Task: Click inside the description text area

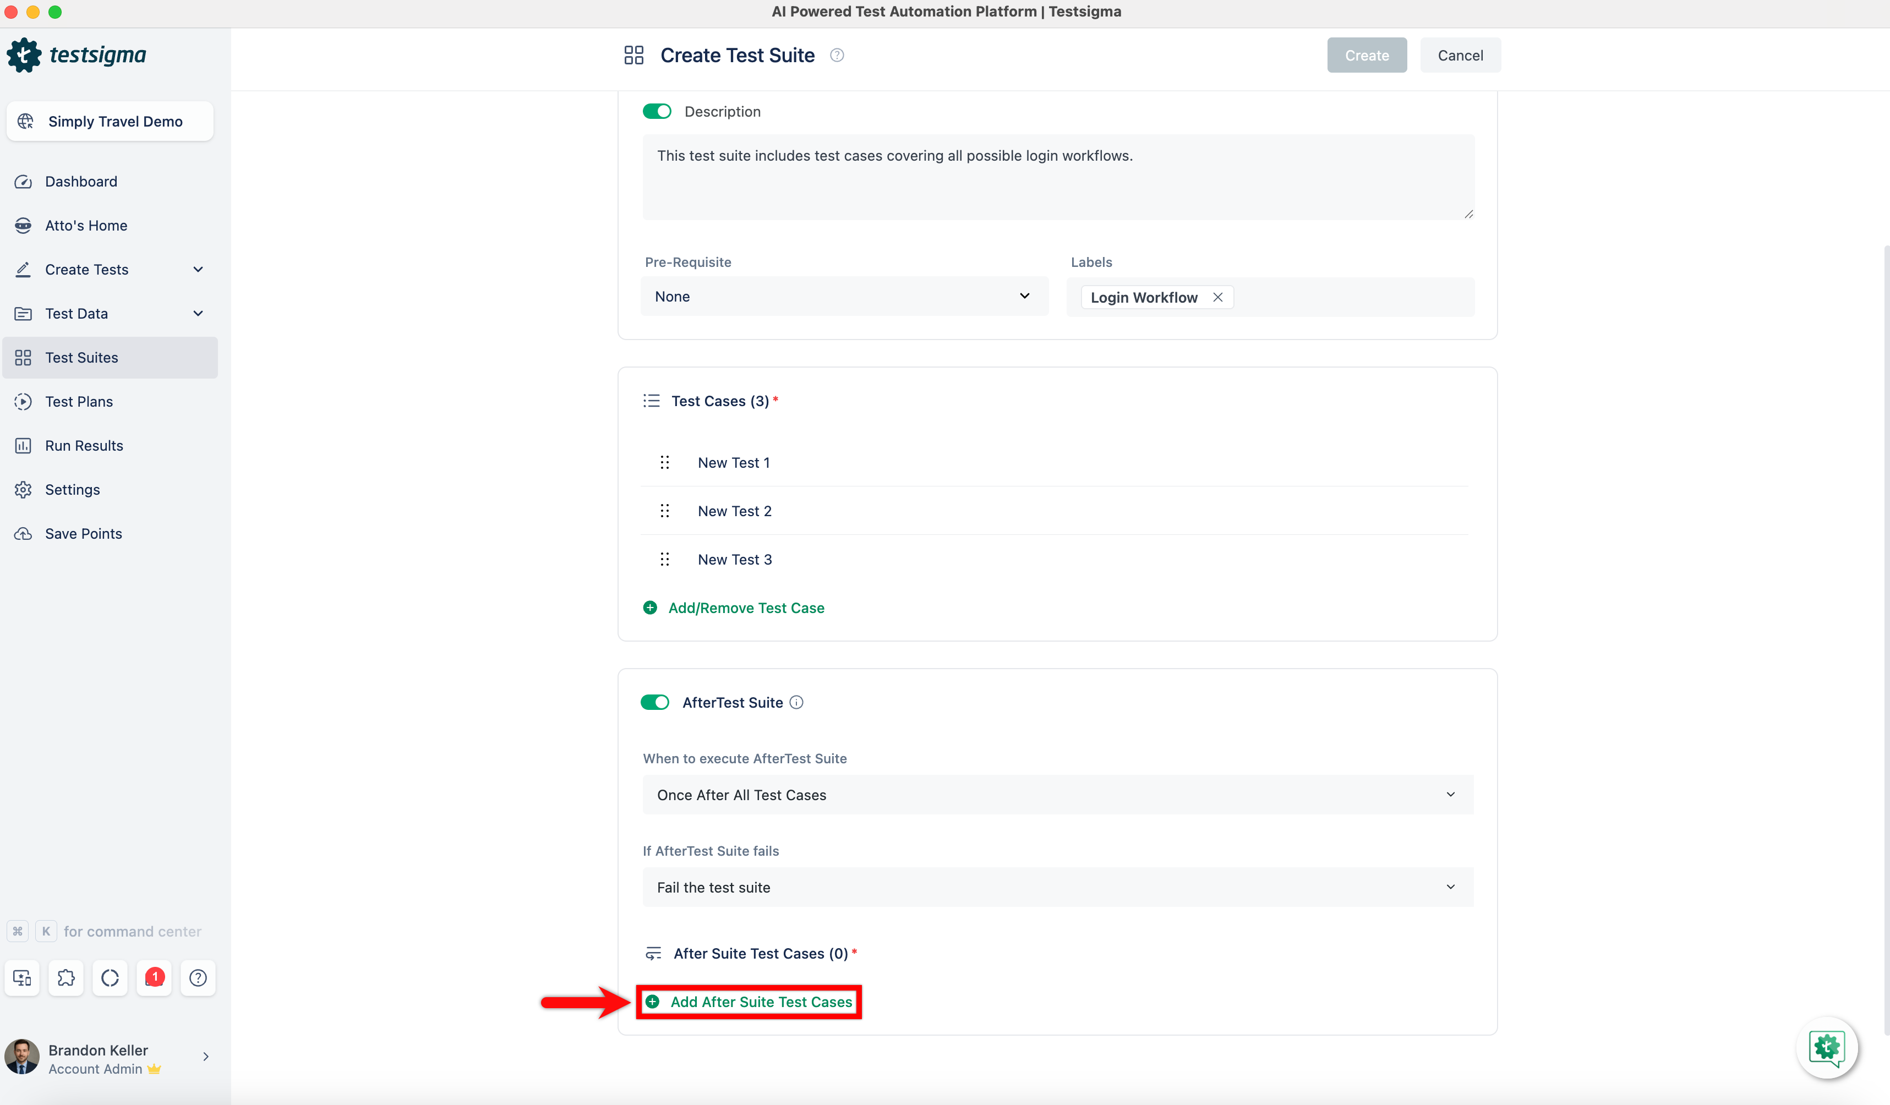Action: (x=1057, y=176)
